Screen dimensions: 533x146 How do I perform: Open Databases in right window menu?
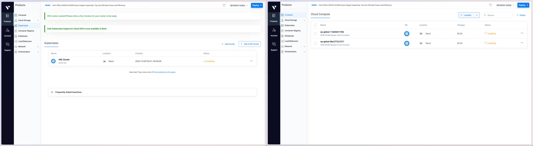(289, 36)
